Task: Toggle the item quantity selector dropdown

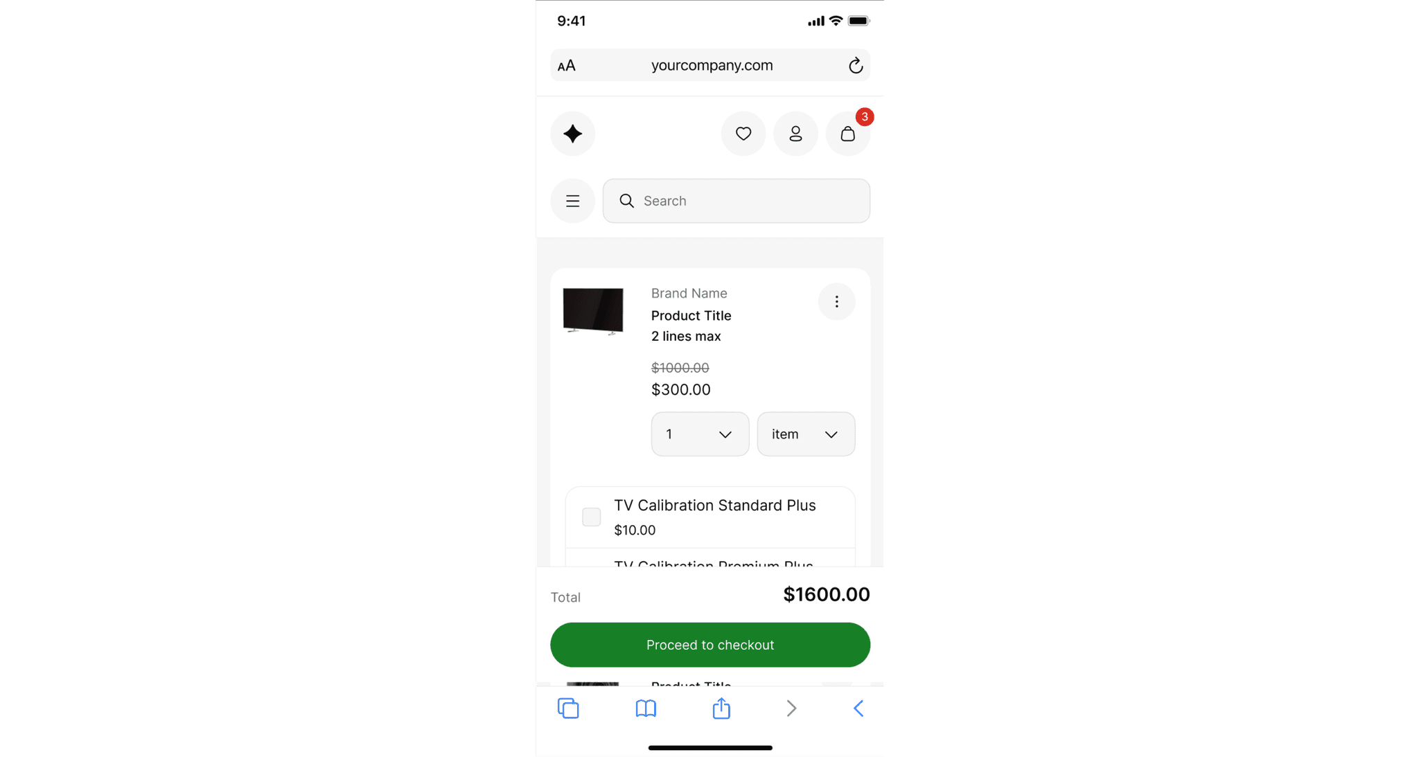Action: click(698, 434)
